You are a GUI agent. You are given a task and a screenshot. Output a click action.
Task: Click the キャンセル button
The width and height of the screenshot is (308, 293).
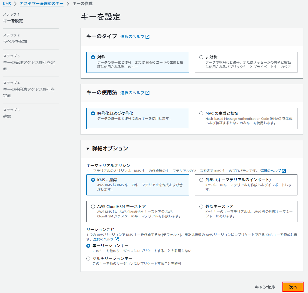[265, 287]
